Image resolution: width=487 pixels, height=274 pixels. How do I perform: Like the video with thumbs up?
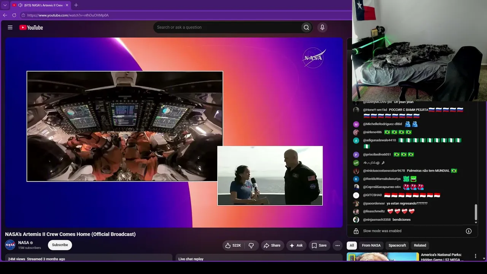(x=233, y=245)
